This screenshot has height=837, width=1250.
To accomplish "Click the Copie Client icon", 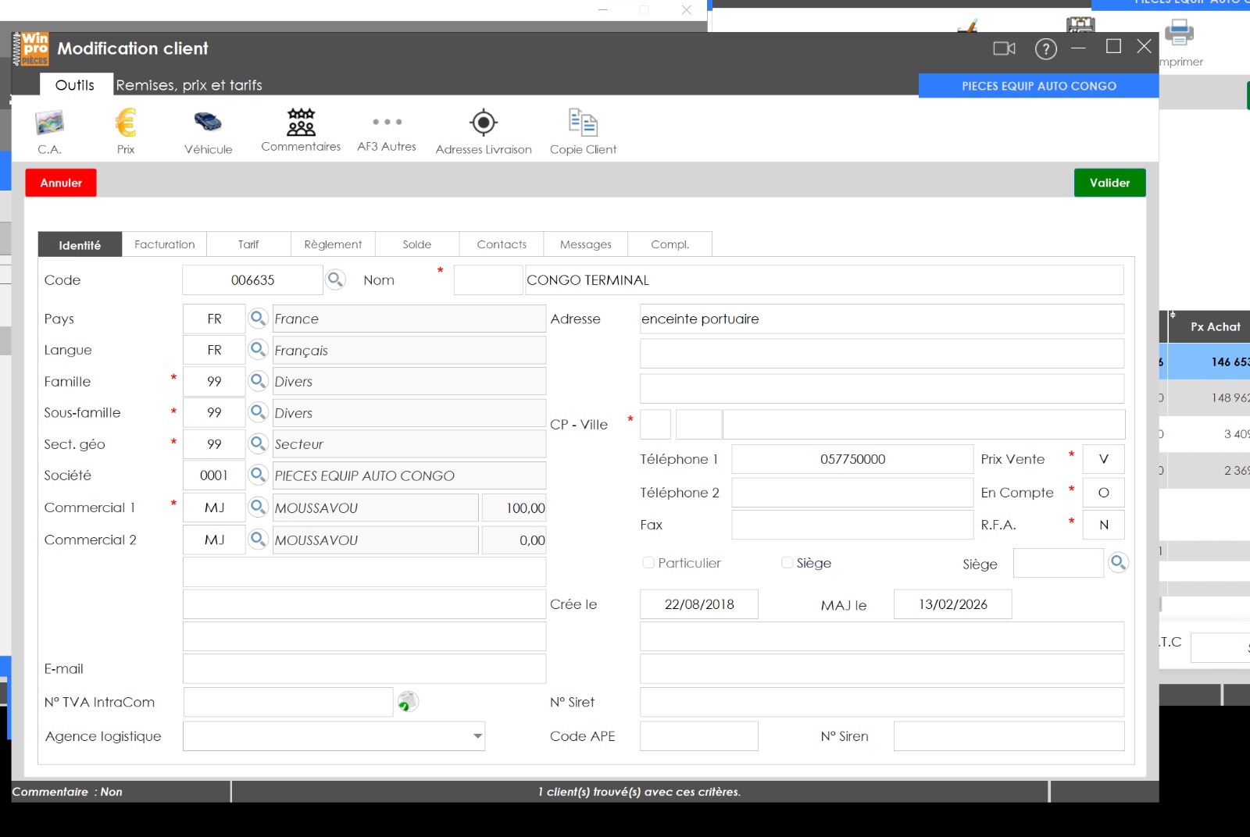I will click(x=583, y=123).
